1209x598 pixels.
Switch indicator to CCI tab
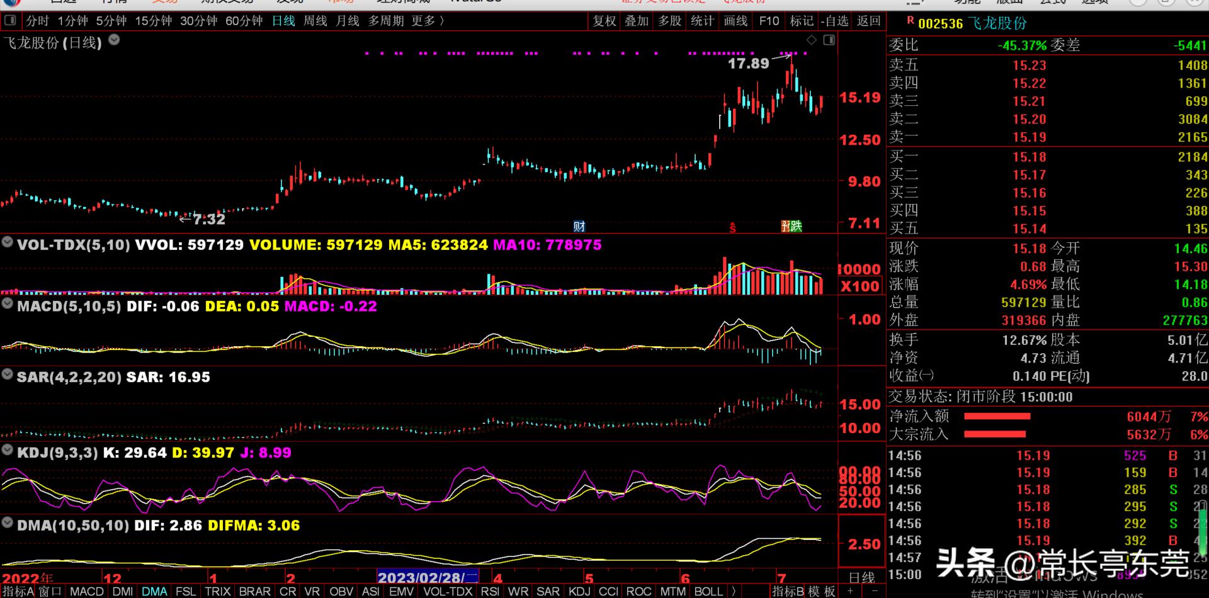tap(608, 591)
